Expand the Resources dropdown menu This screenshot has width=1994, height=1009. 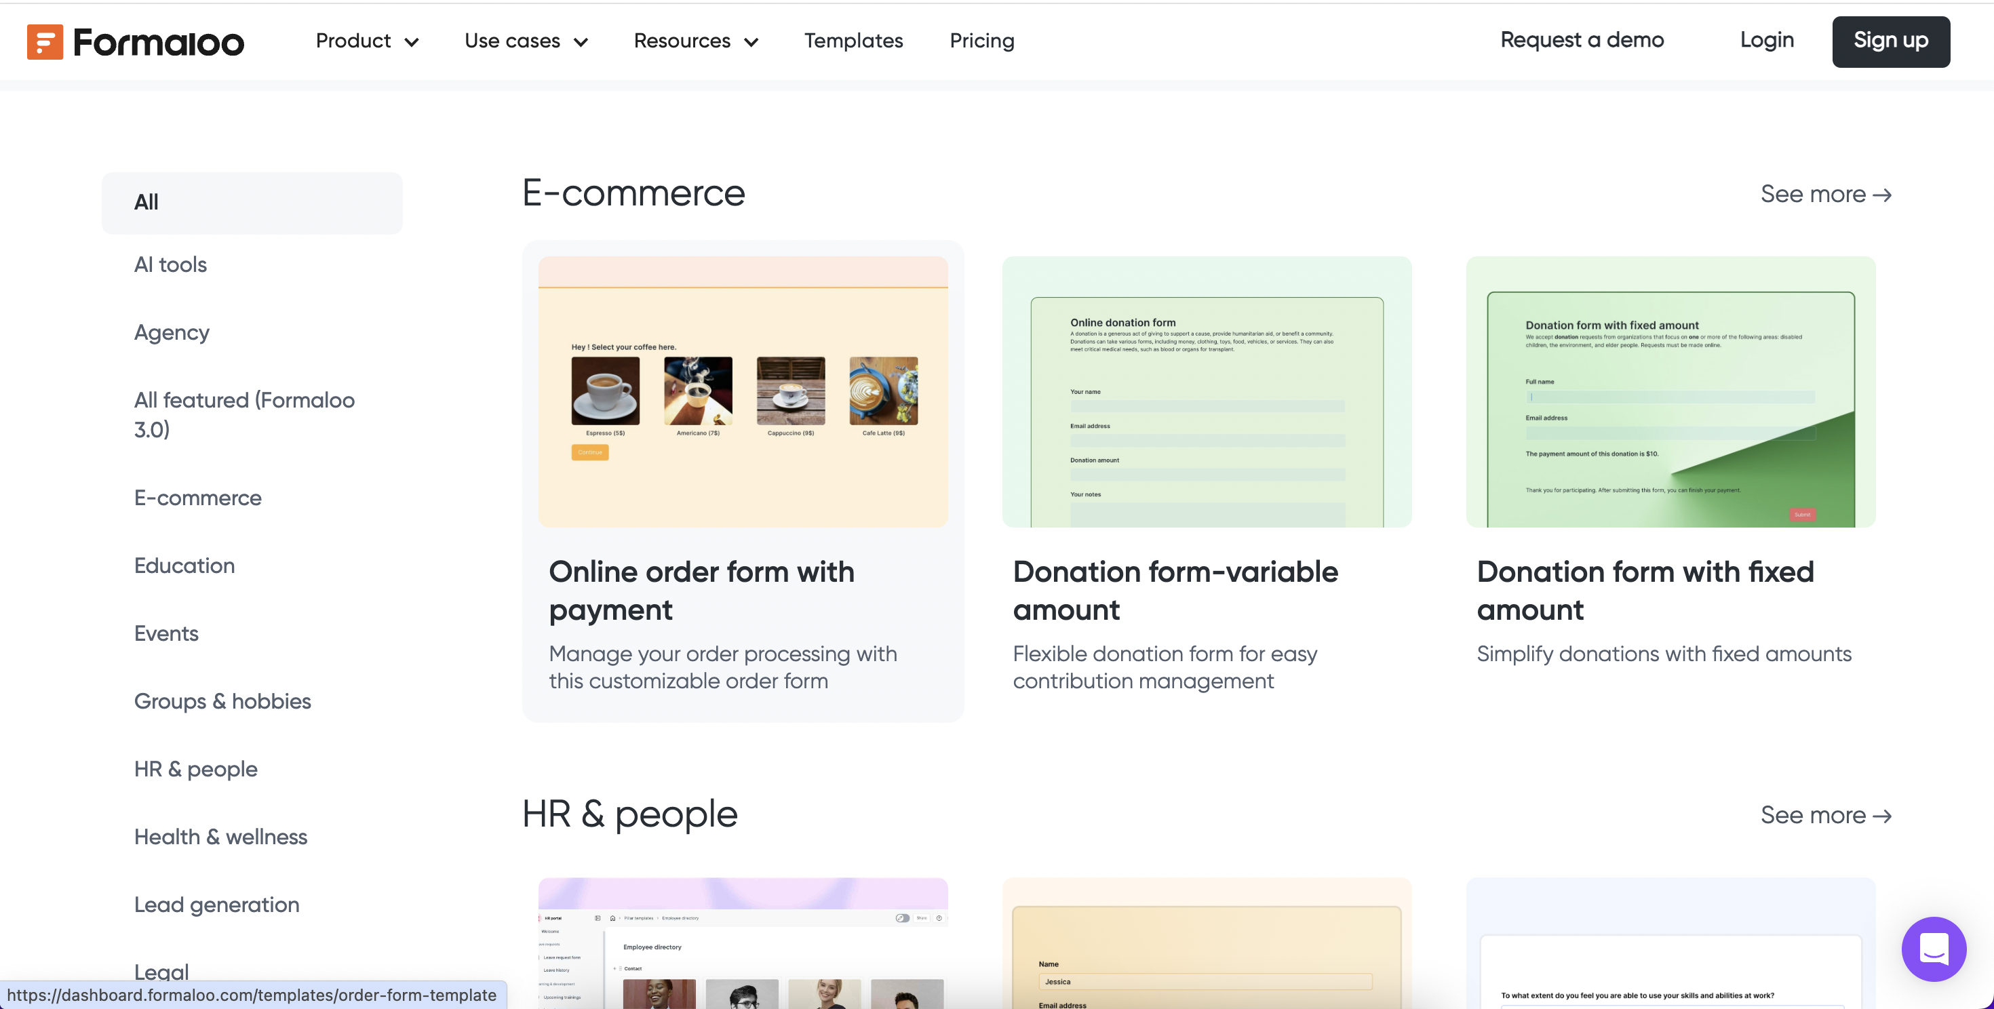pos(695,41)
